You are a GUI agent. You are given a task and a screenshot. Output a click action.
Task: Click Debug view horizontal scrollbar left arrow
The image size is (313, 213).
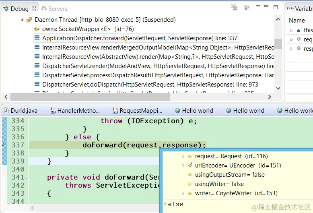(x=6, y=97)
